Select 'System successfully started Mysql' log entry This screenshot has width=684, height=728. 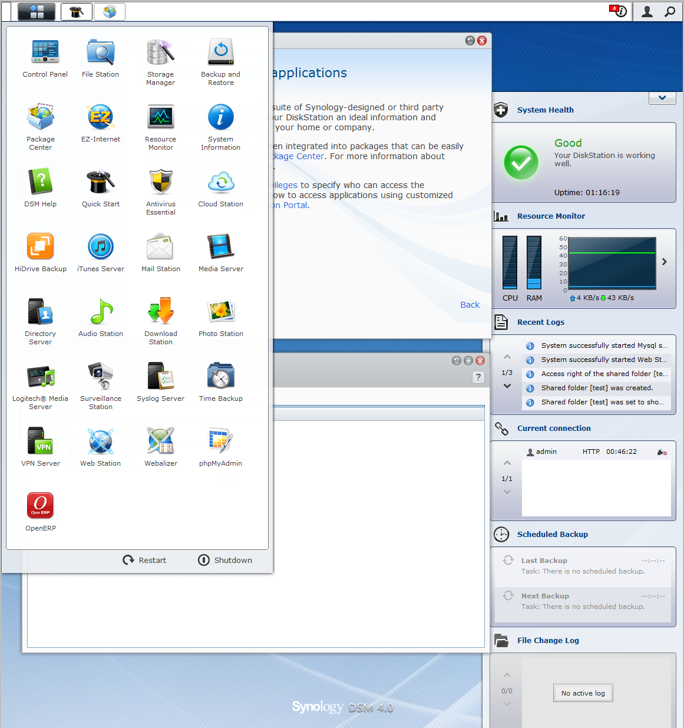[596, 345]
